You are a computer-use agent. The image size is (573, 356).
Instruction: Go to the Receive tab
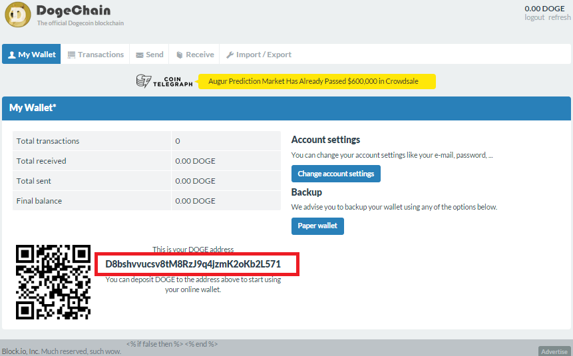click(194, 54)
